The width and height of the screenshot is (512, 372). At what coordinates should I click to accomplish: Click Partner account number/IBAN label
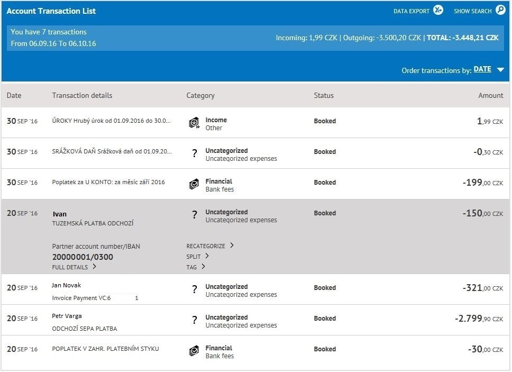point(96,246)
